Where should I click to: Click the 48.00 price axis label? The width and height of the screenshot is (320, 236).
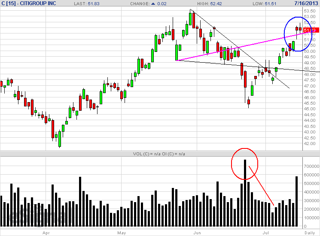pos(310,74)
